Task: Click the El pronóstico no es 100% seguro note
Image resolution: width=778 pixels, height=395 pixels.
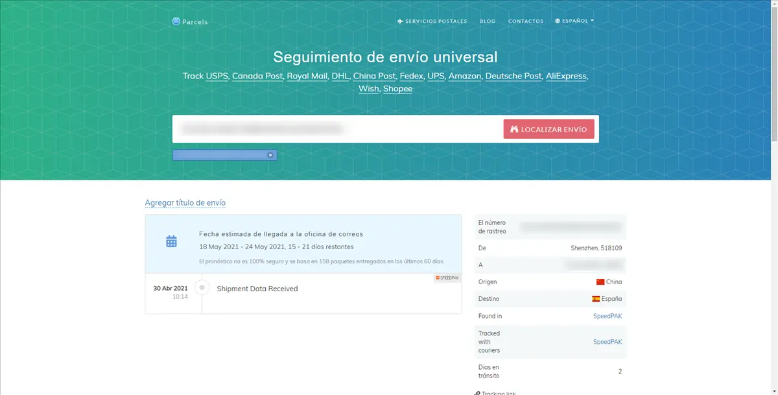Action: [322, 261]
